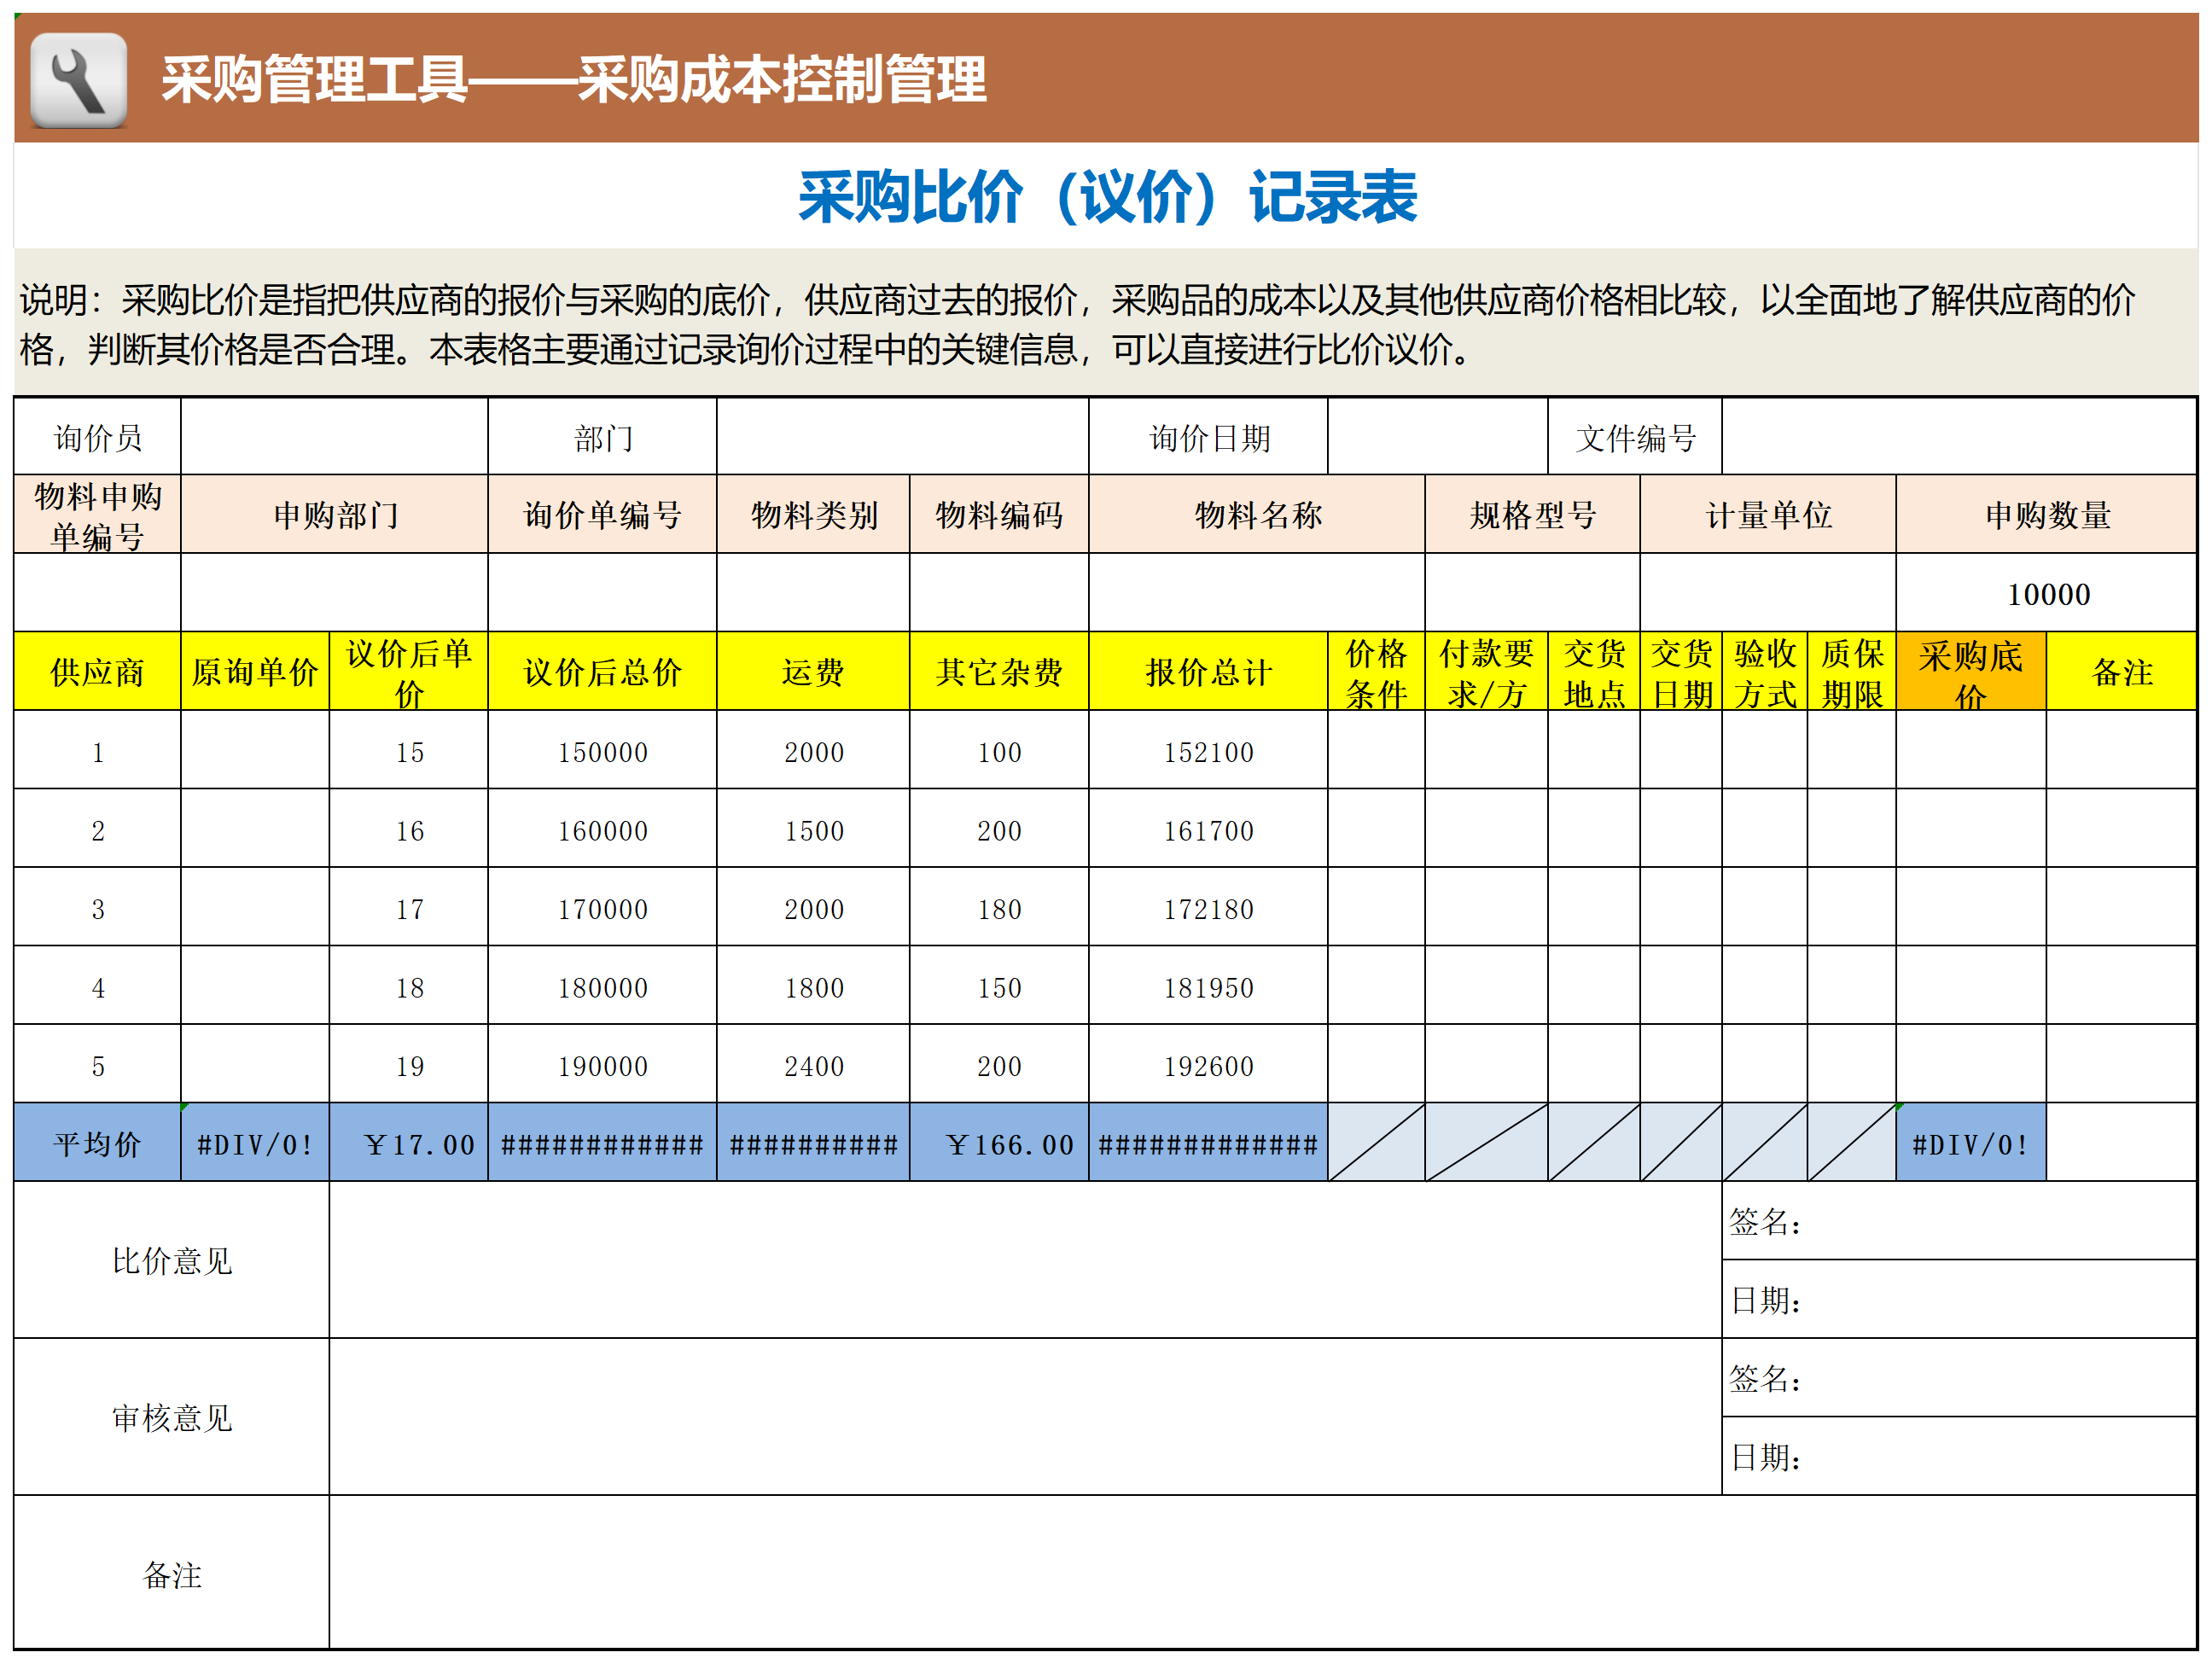Click the 部门 label cell
This screenshot has height=1664, width=2212.
click(603, 437)
